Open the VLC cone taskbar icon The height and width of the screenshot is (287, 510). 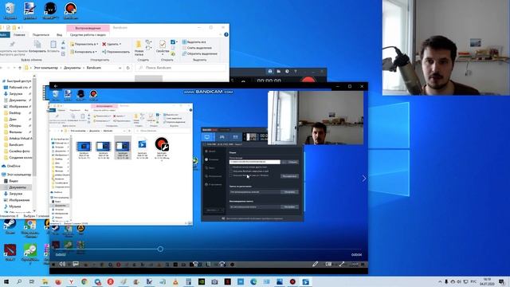tap(175, 281)
